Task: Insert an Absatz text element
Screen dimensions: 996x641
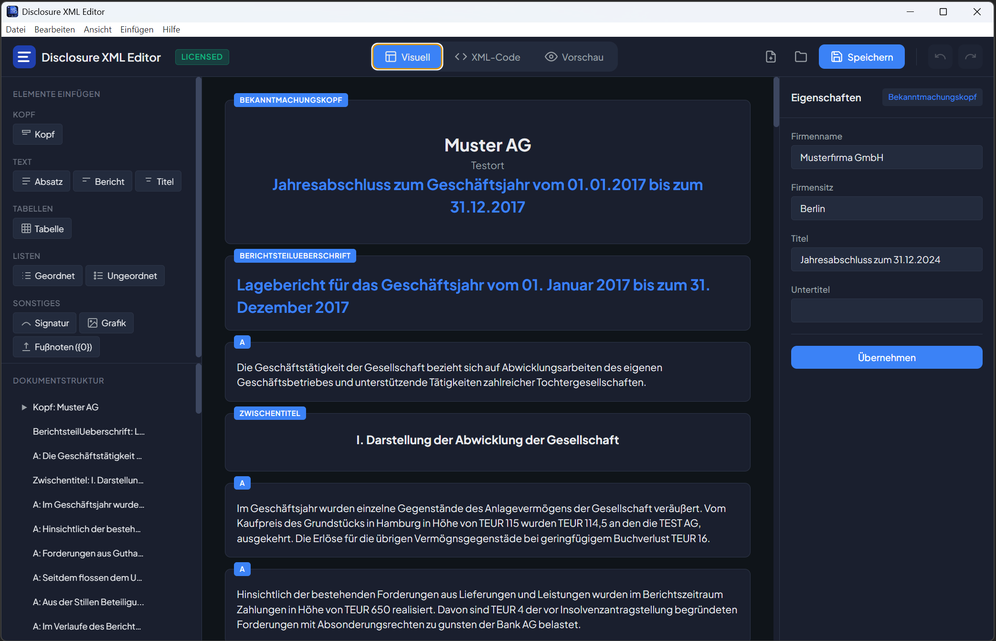Action: (x=41, y=181)
